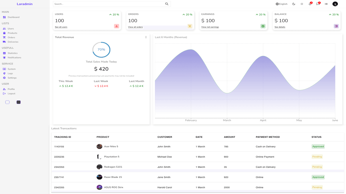Click the pink user icon in Users card
346x194 pixels.
coord(116,26)
